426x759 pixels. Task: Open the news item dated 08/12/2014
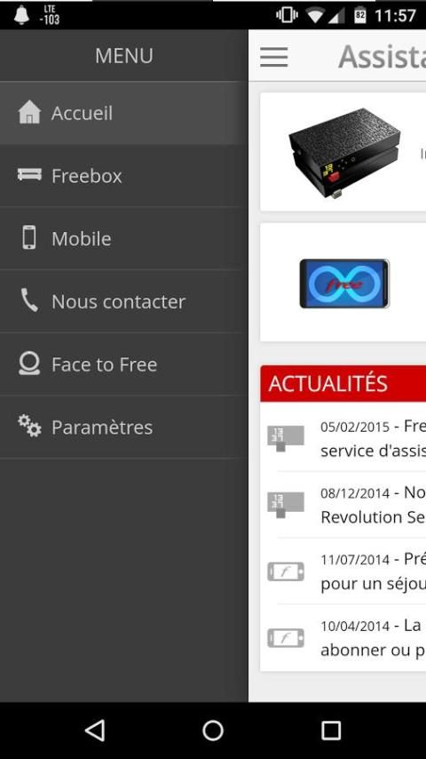point(346,505)
